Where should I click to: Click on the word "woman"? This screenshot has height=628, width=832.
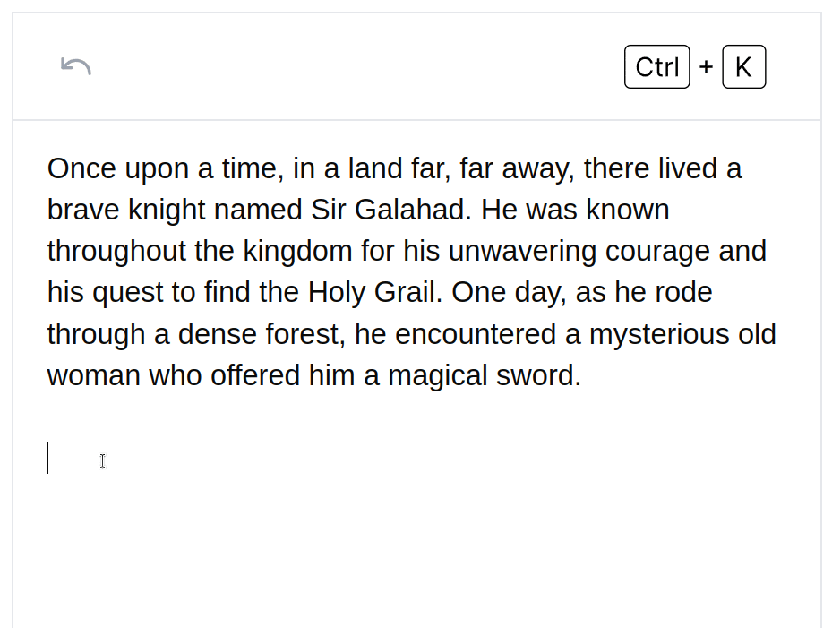point(93,375)
